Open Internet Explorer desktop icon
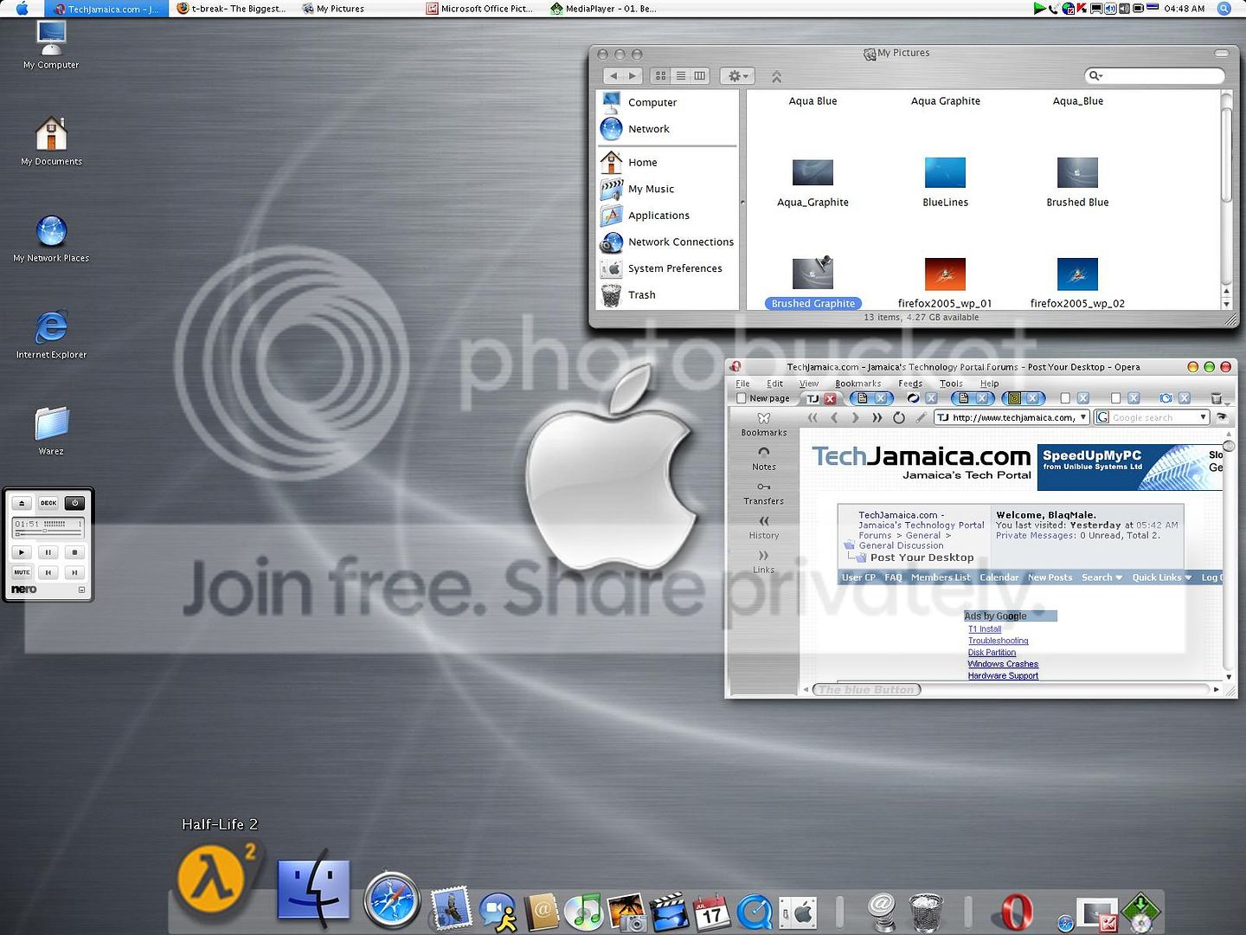Image resolution: width=1246 pixels, height=935 pixels. (51, 335)
